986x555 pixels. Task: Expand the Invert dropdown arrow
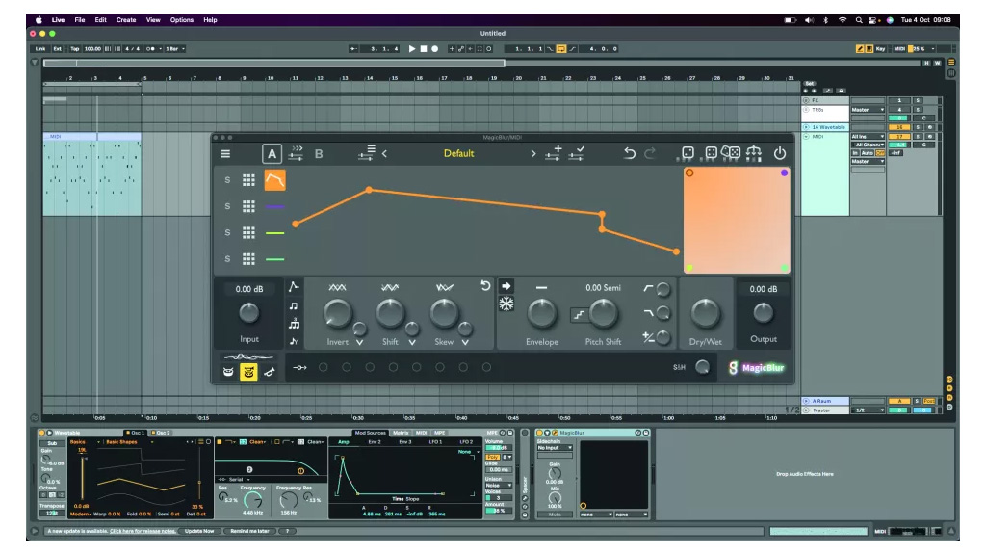click(360, 342)
